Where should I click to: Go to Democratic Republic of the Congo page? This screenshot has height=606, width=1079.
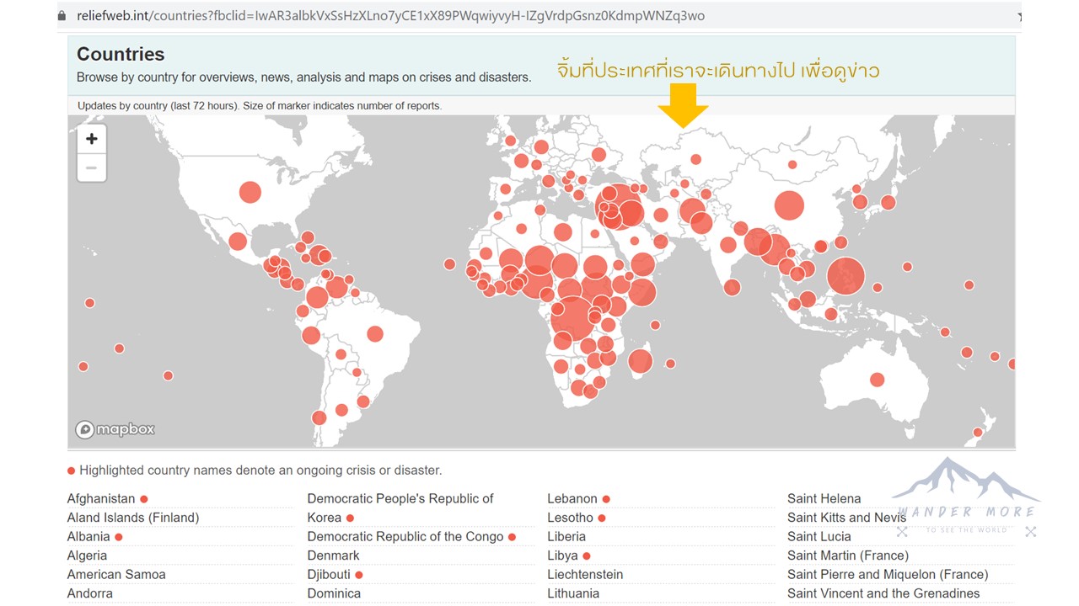(x=405, y=536)
